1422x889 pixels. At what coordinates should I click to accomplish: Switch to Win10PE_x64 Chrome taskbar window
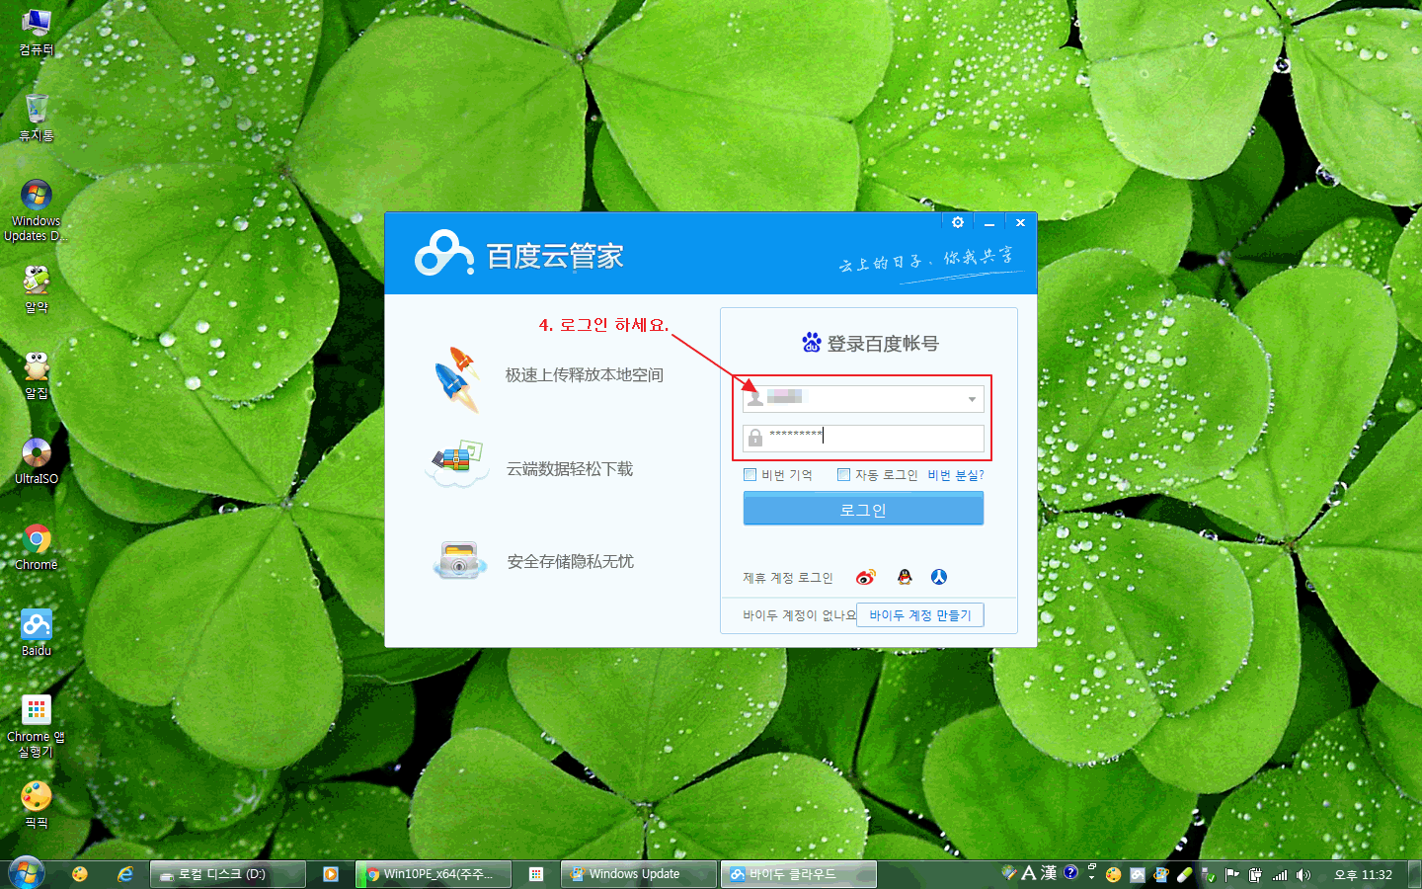tap(434, 874)
